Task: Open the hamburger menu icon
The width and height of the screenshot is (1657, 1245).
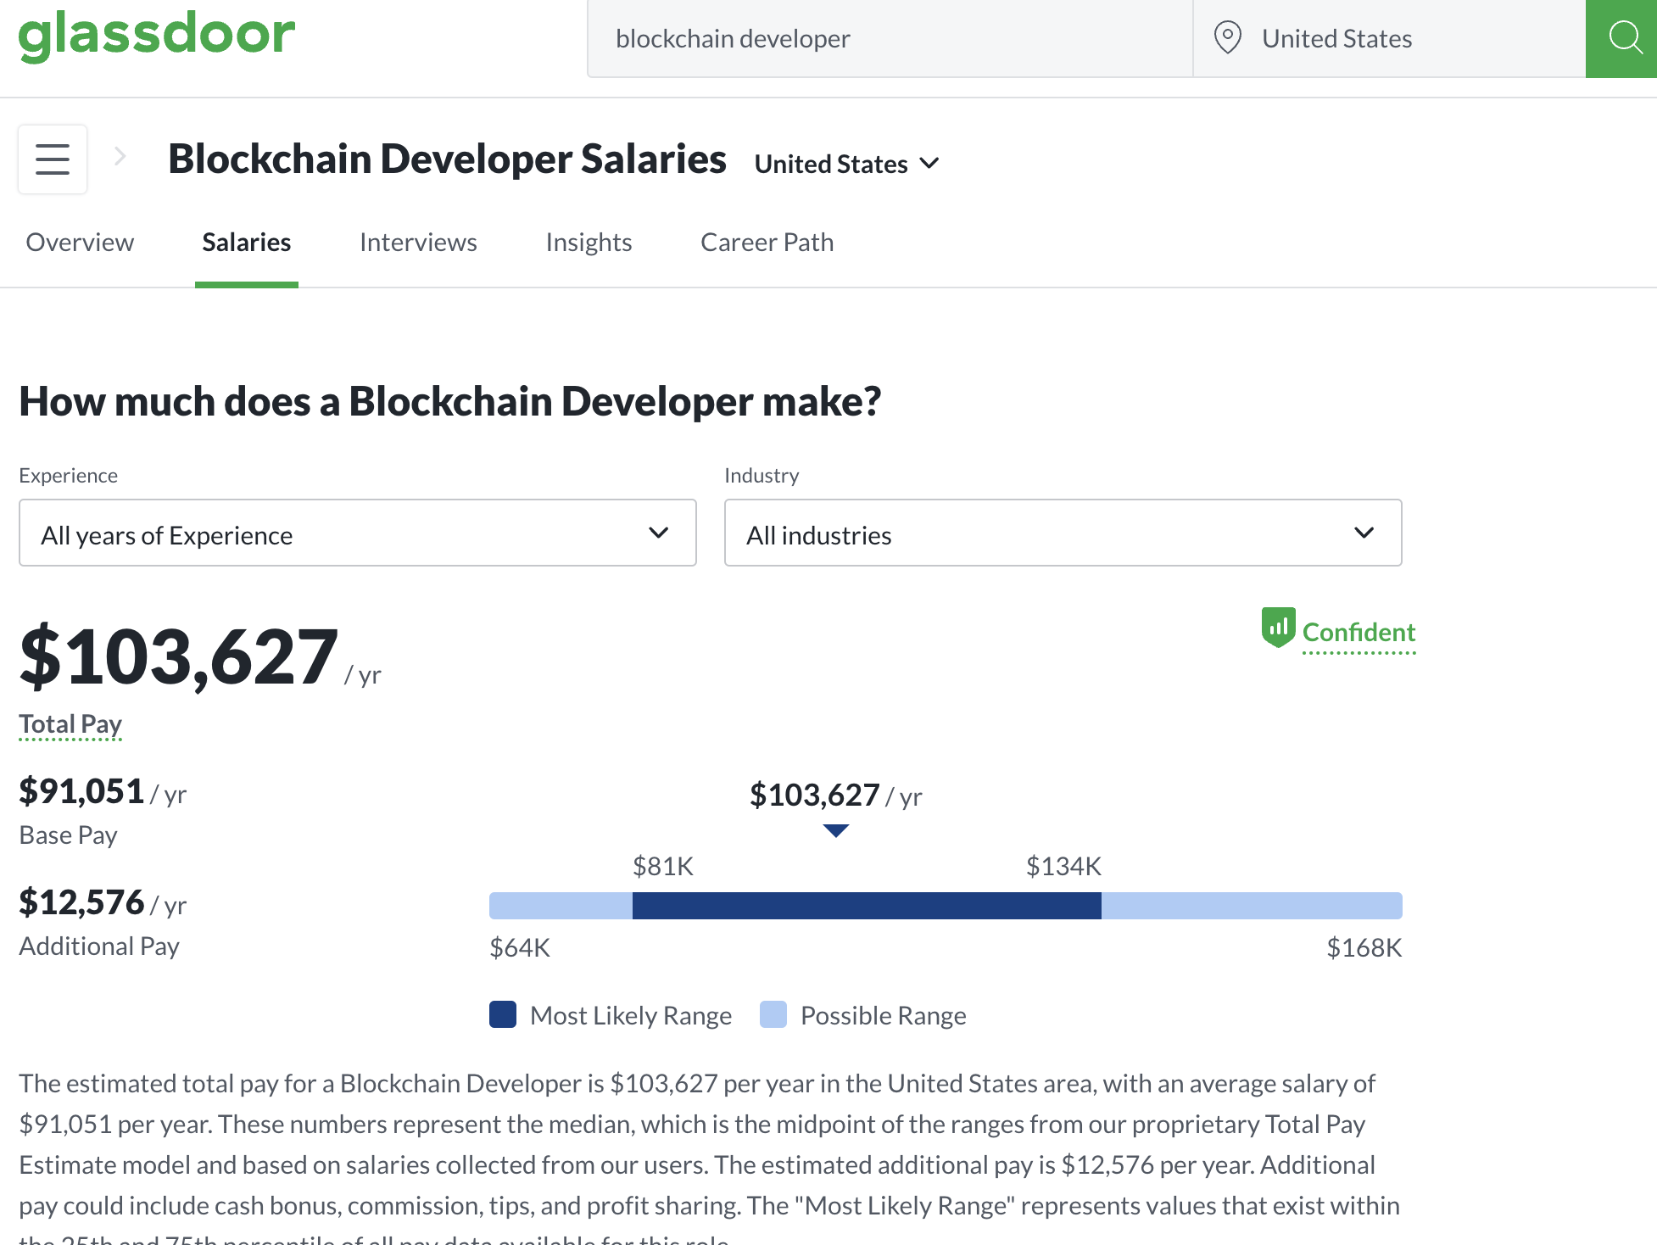Action: pyautogui.click(x=53, y=159)
